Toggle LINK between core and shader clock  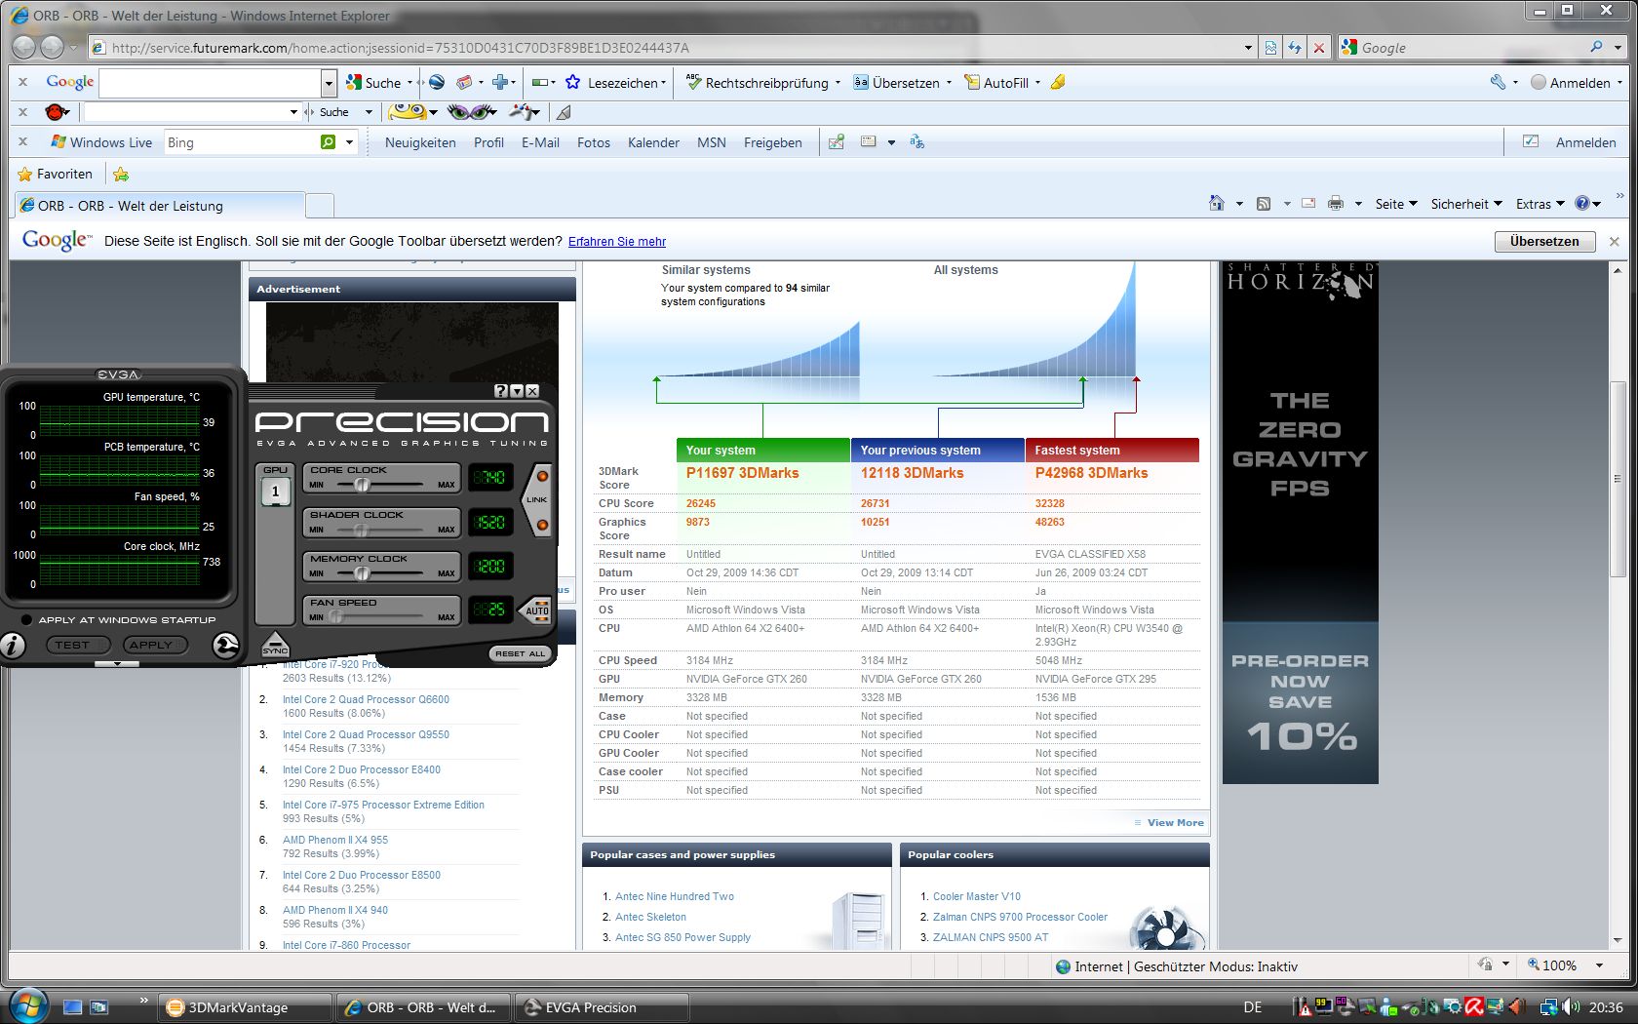537,499
